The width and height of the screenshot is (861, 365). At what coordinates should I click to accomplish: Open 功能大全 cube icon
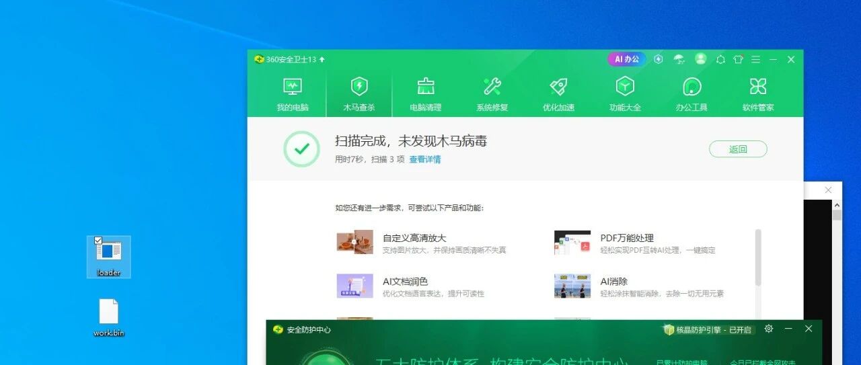(x=625, y=86)
